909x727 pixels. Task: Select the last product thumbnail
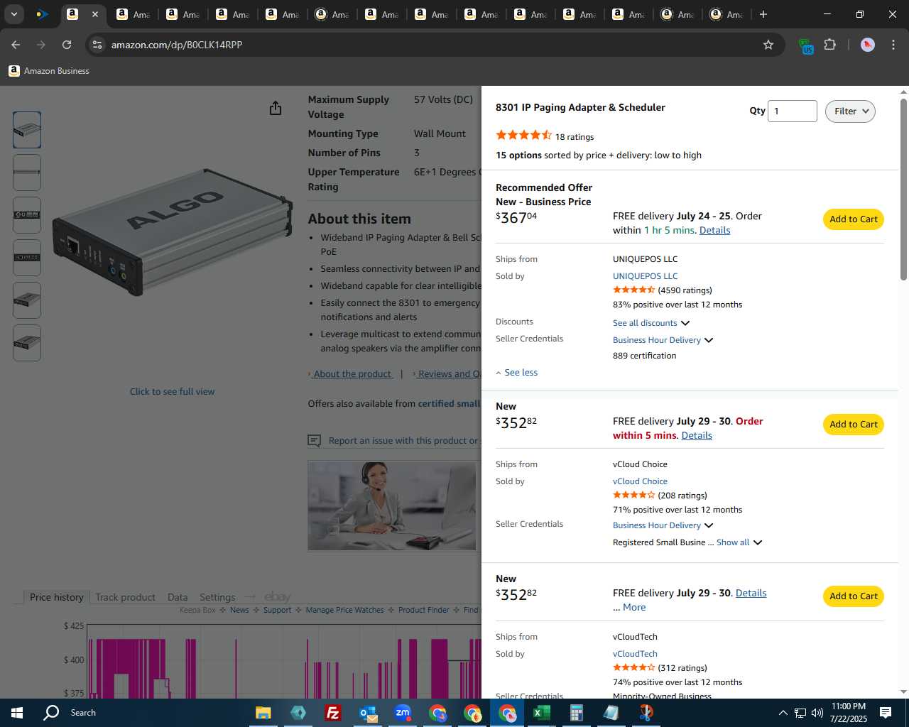[x=27, y=343]
